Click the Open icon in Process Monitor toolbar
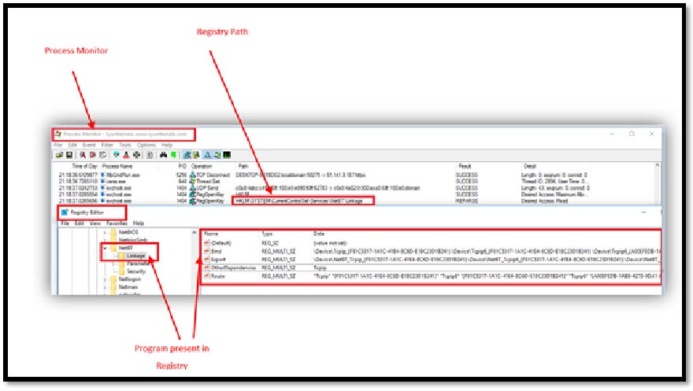The width and height of the screenshot is (693, 391). [59, 155]
